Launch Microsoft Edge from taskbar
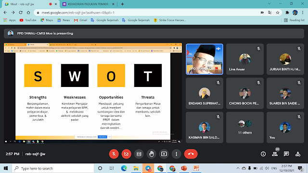308x173 pixels. (124, 168)
